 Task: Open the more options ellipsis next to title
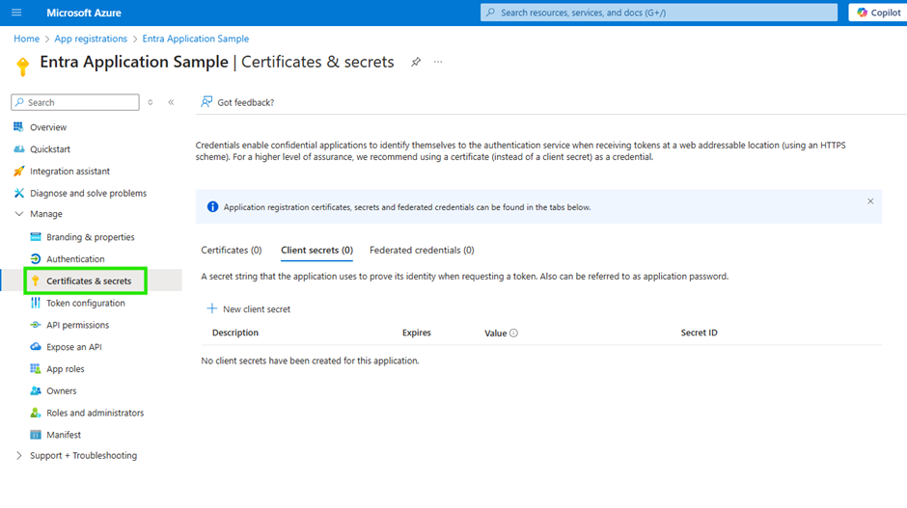(438, 62)
